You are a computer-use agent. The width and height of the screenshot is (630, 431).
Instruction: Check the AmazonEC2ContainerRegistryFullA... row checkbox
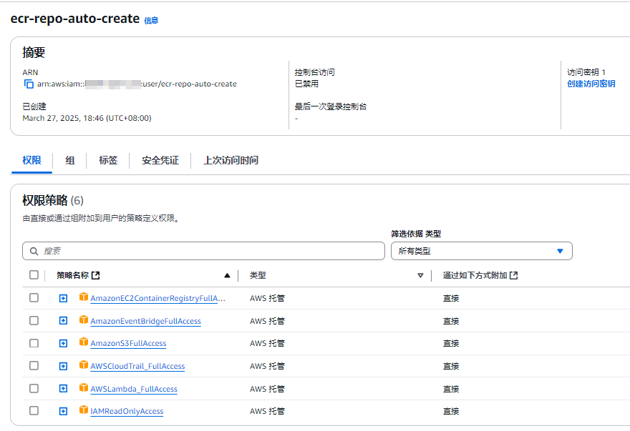34,298
